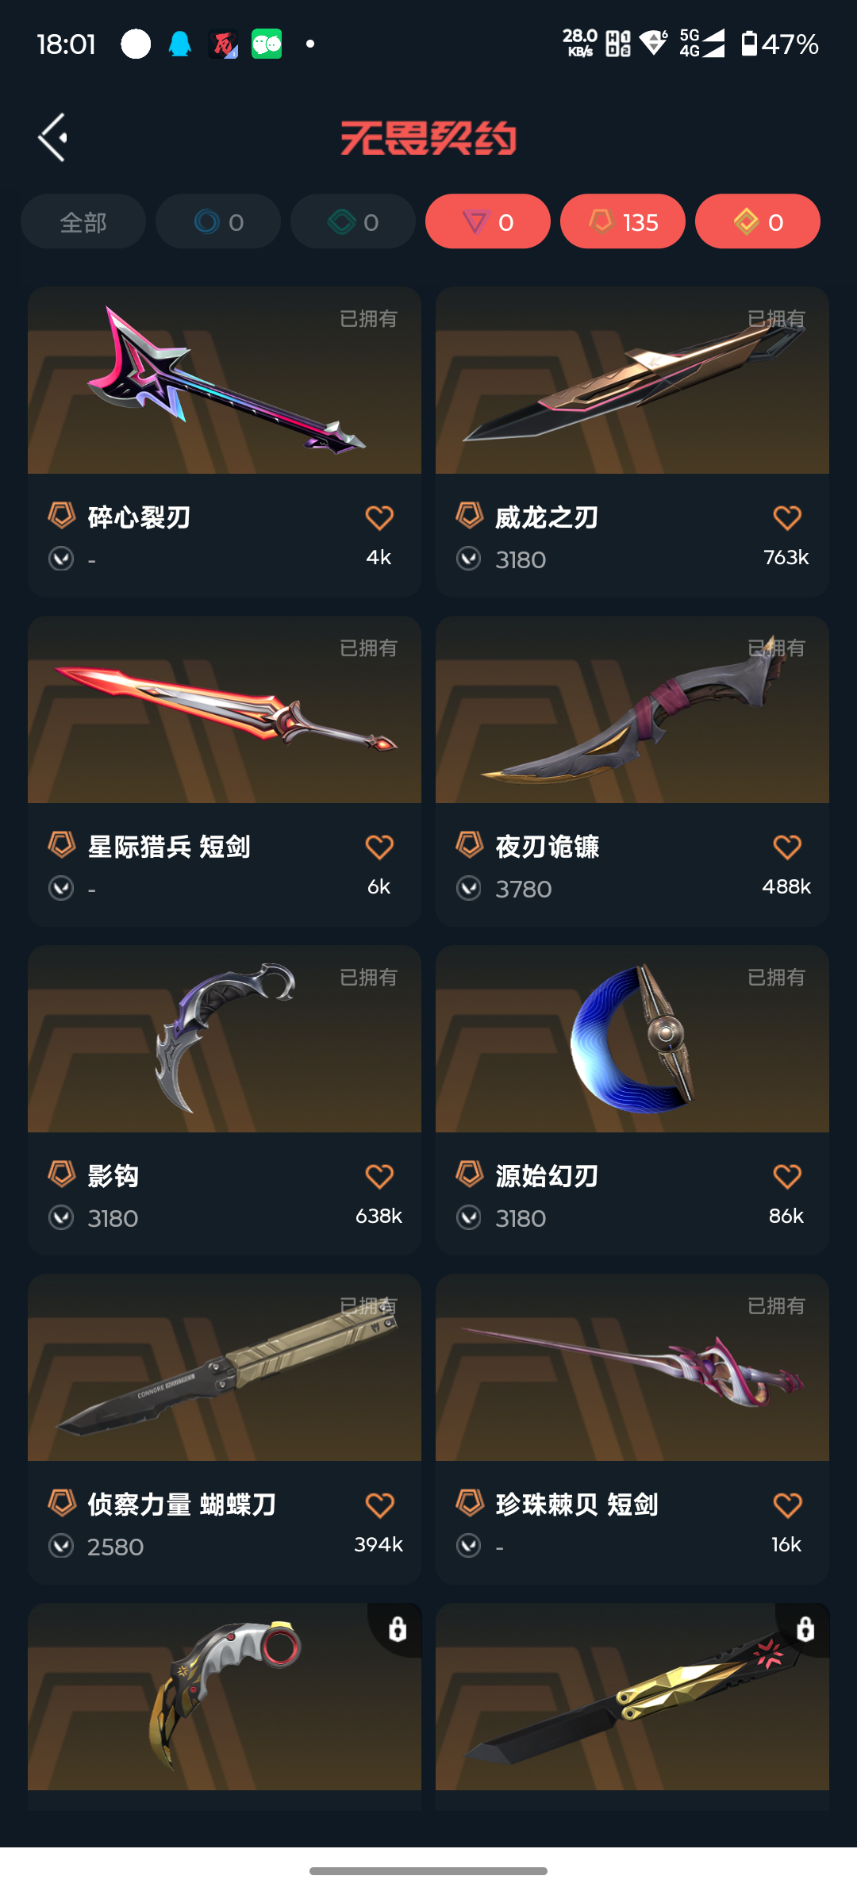
Task: Filter by green diamond tier
Action: click(353, 221)
